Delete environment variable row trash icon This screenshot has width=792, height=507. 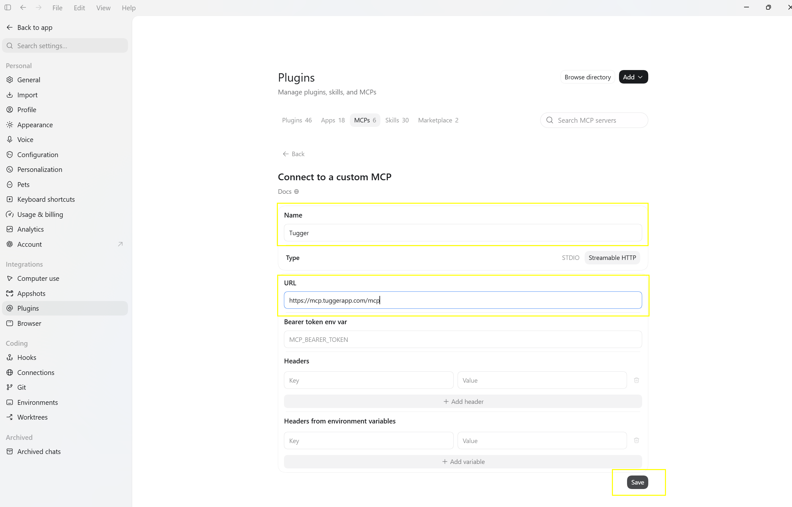point(636,440)
